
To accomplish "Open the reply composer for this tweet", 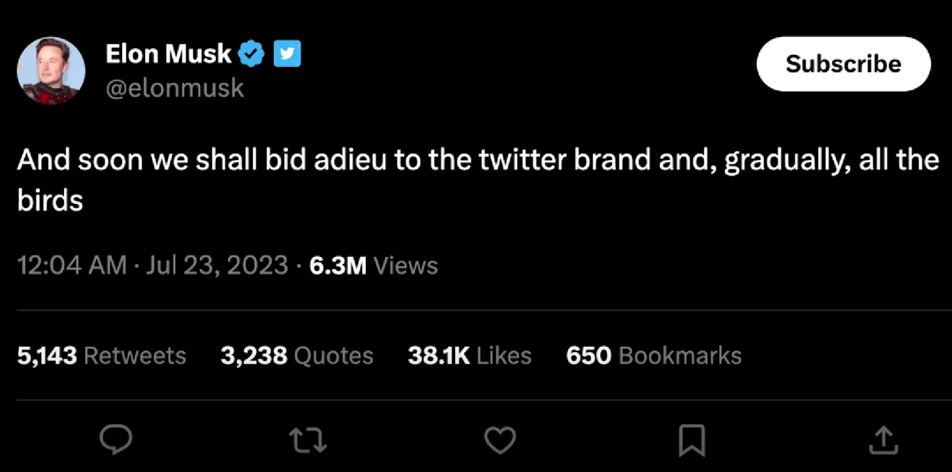I will pos(116,440).
